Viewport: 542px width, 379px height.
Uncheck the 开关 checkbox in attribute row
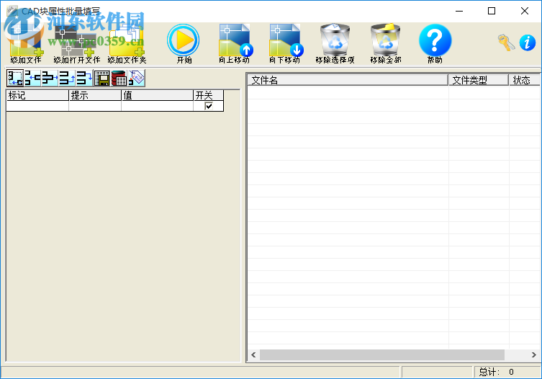[209, 106]
